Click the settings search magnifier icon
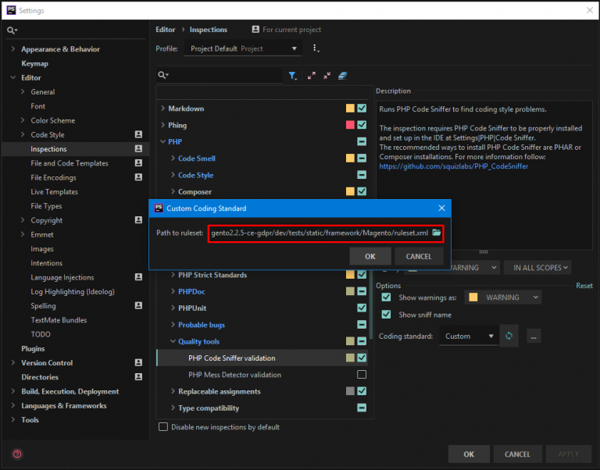The height and width of the screenshot is (470, 600). point(12,30)
